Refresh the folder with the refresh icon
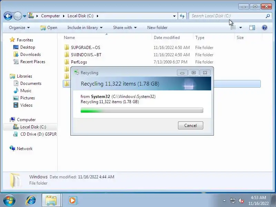This screenshot has width=276, height=207. 182,16
